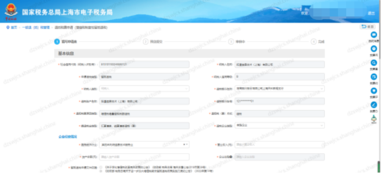Open the magnifier search icon in right sidebar
The image size is (381, 173).
[374, 63]
